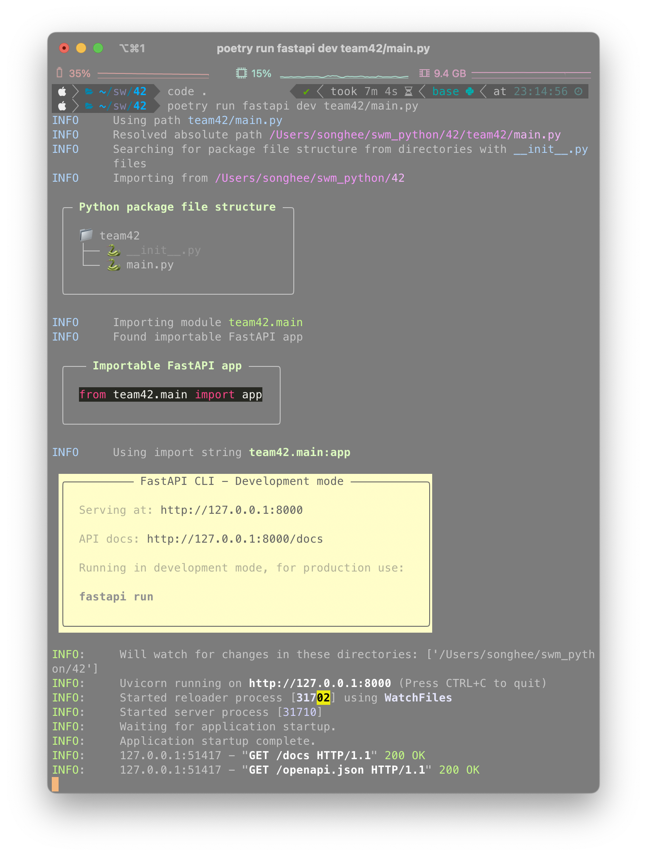
Task: Click the 'Waiting for application startup.' log line
Action: [x=228, y=726]
